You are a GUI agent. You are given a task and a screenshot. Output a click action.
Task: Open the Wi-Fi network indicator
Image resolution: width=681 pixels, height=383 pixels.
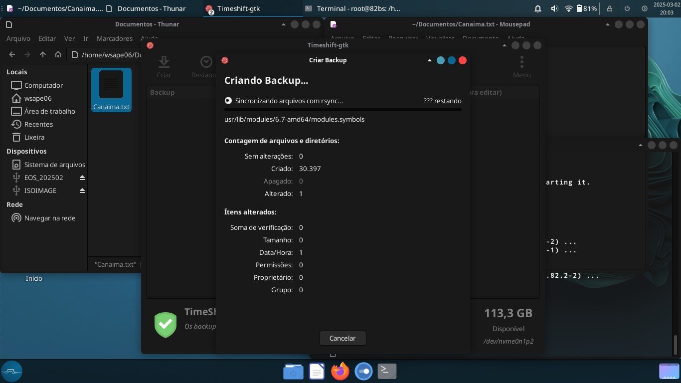pos(569,8)
